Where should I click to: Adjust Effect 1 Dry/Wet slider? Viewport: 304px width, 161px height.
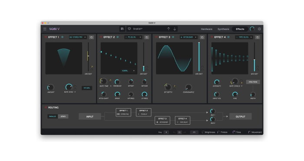coord(88,57)
